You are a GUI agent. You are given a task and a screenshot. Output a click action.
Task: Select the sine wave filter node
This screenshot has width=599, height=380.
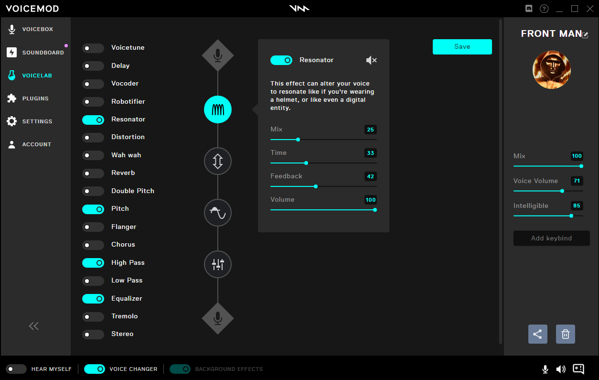tap(218, 213)
